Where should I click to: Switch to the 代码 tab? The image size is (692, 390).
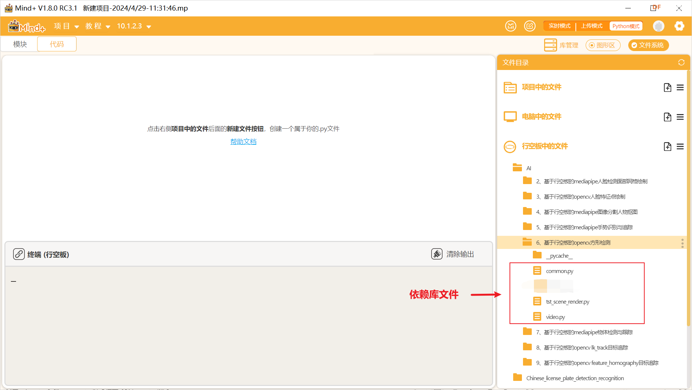[57, 44]
